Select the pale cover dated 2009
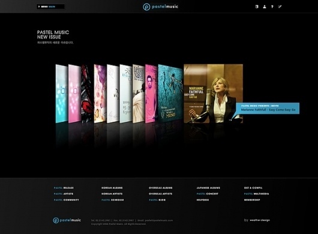Image resolution: width=318 pixels, height=234 pixels. (126, 94)
